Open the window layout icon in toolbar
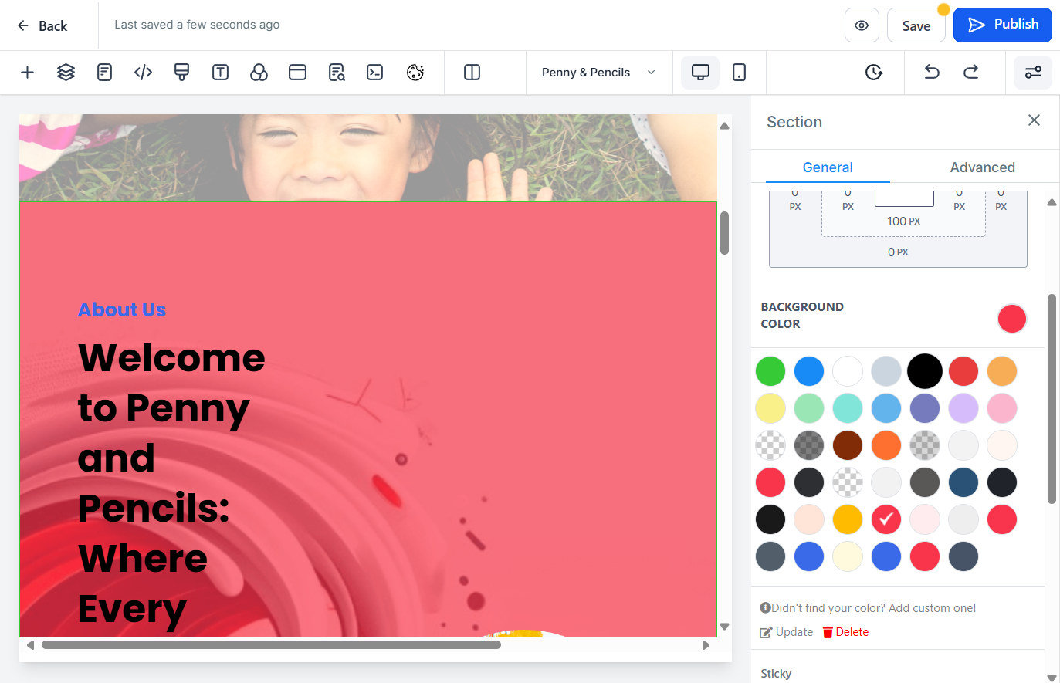The image size is (1060, 683). (297, 73)
